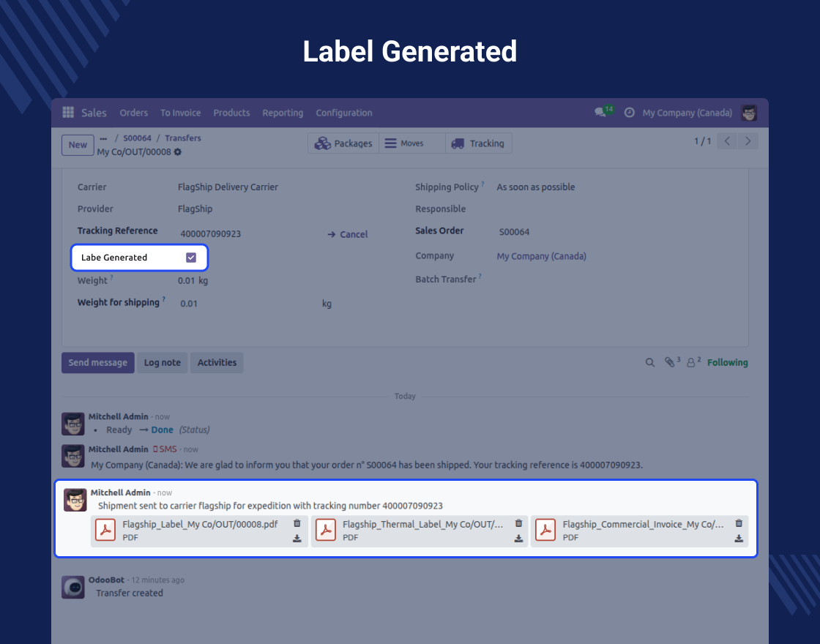Toggle the Labe Generated checkbox

coord(191,257)
